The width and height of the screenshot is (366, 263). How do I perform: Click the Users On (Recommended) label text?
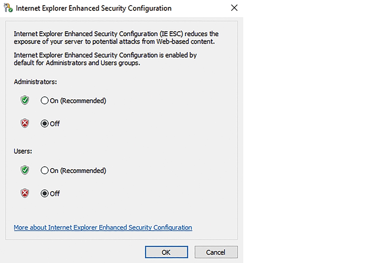click(78, 170)
